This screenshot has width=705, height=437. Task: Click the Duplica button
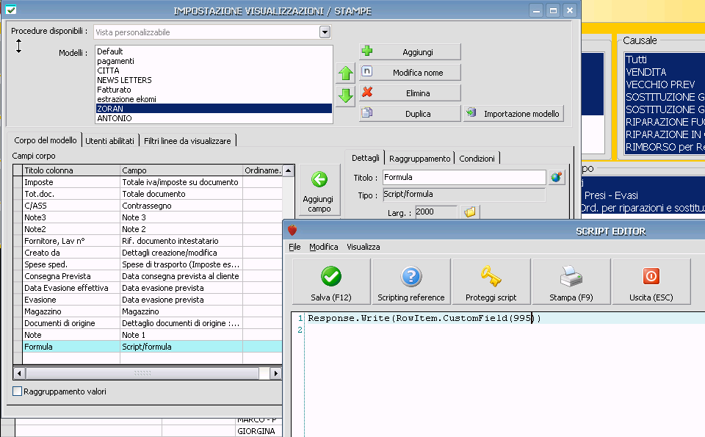pos(410,114)
